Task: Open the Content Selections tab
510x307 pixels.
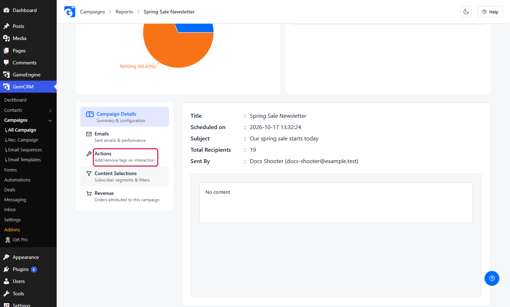Action: [125, 176]
